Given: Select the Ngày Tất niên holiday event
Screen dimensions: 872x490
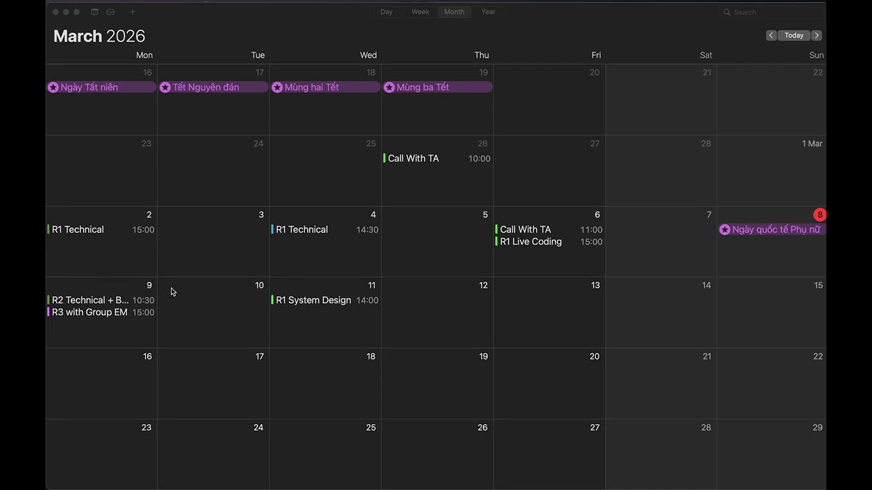Looking at the screenshot, I should 102,87.
